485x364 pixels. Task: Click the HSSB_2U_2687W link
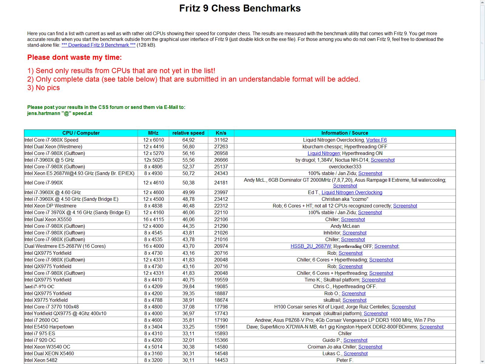click(311, 246)
